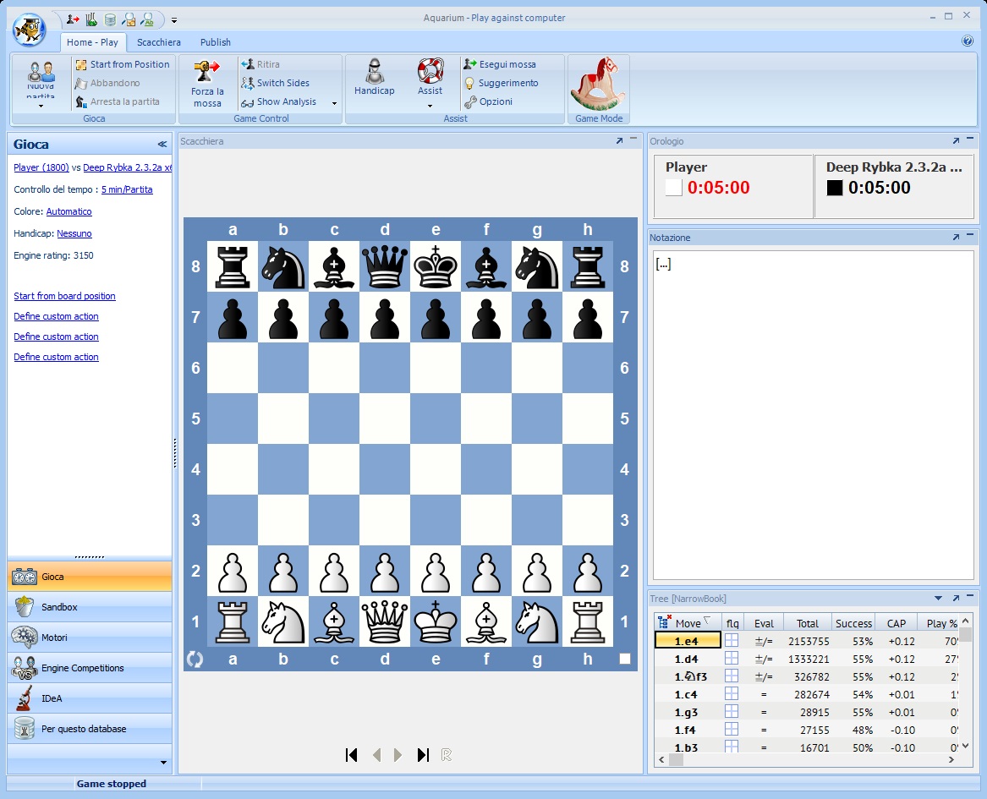Click the Assist lifebuoy icon
Screen dimensions: 987x799
click(430, 71)
